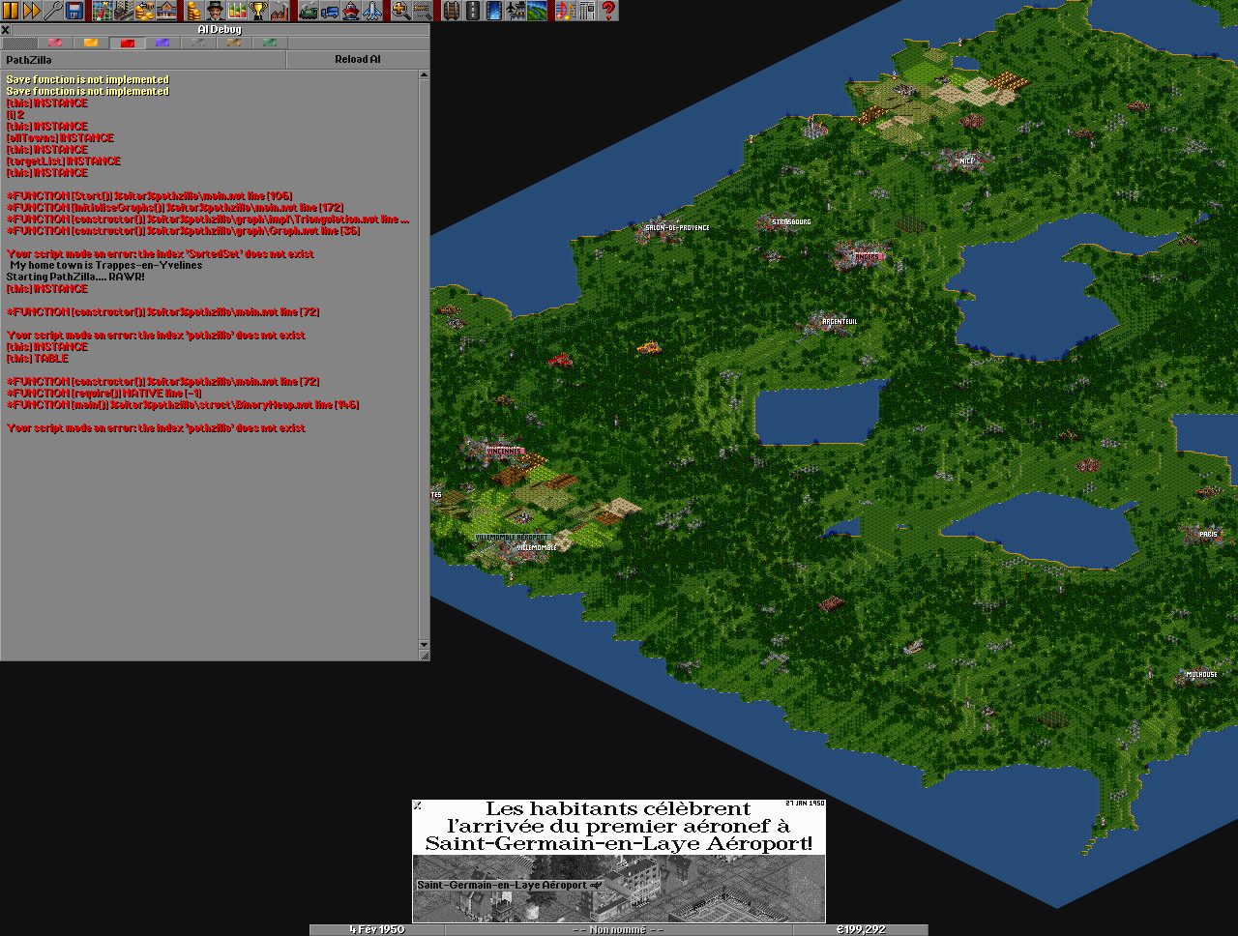Click the PathZilla AI name field

[143, 59]
